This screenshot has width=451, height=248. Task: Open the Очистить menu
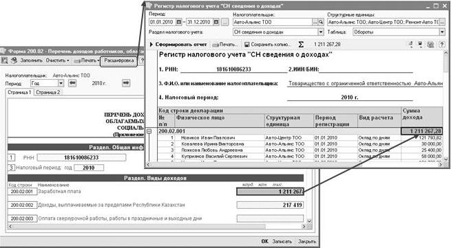[x=58, y=60]
